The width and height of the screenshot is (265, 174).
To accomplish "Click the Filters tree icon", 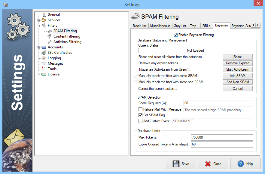I will [44, 26].
